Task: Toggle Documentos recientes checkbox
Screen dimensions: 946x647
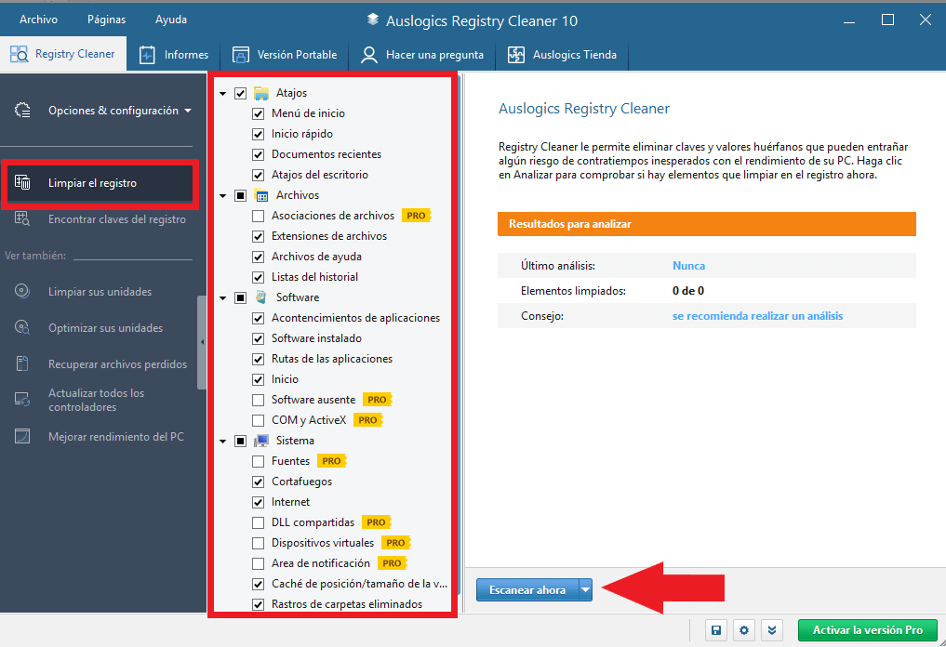Action: point(259,154)
